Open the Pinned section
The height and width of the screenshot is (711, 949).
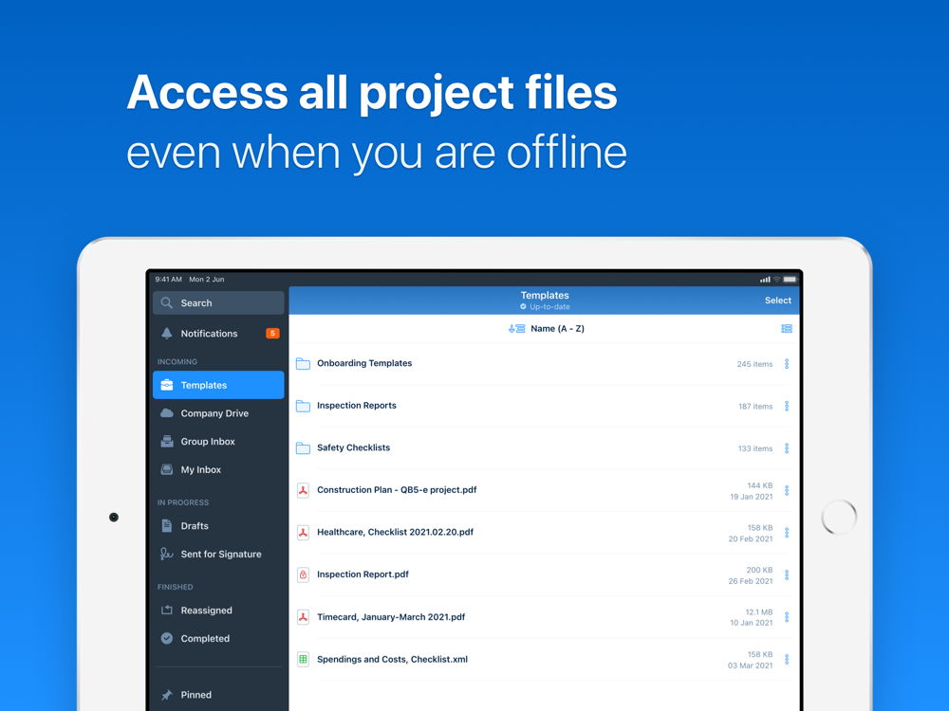point(218,695)
